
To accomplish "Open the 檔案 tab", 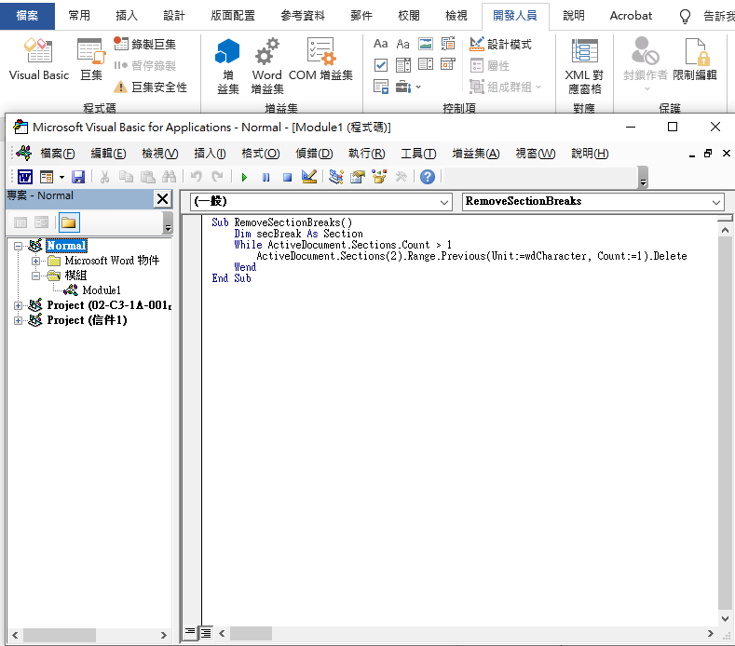I will (x=27, y=16).
